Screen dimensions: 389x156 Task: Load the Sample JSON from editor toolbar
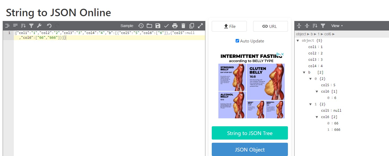(127, 26)
